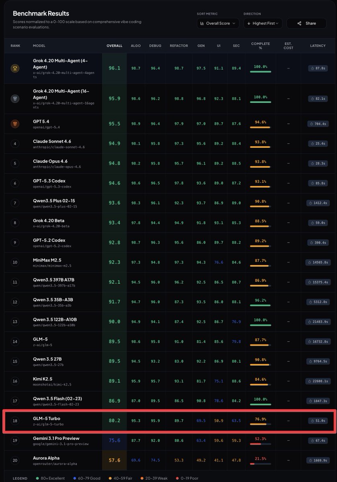
Task: Sort by the DEBUG column header
Action: click(x=155, y=46)
